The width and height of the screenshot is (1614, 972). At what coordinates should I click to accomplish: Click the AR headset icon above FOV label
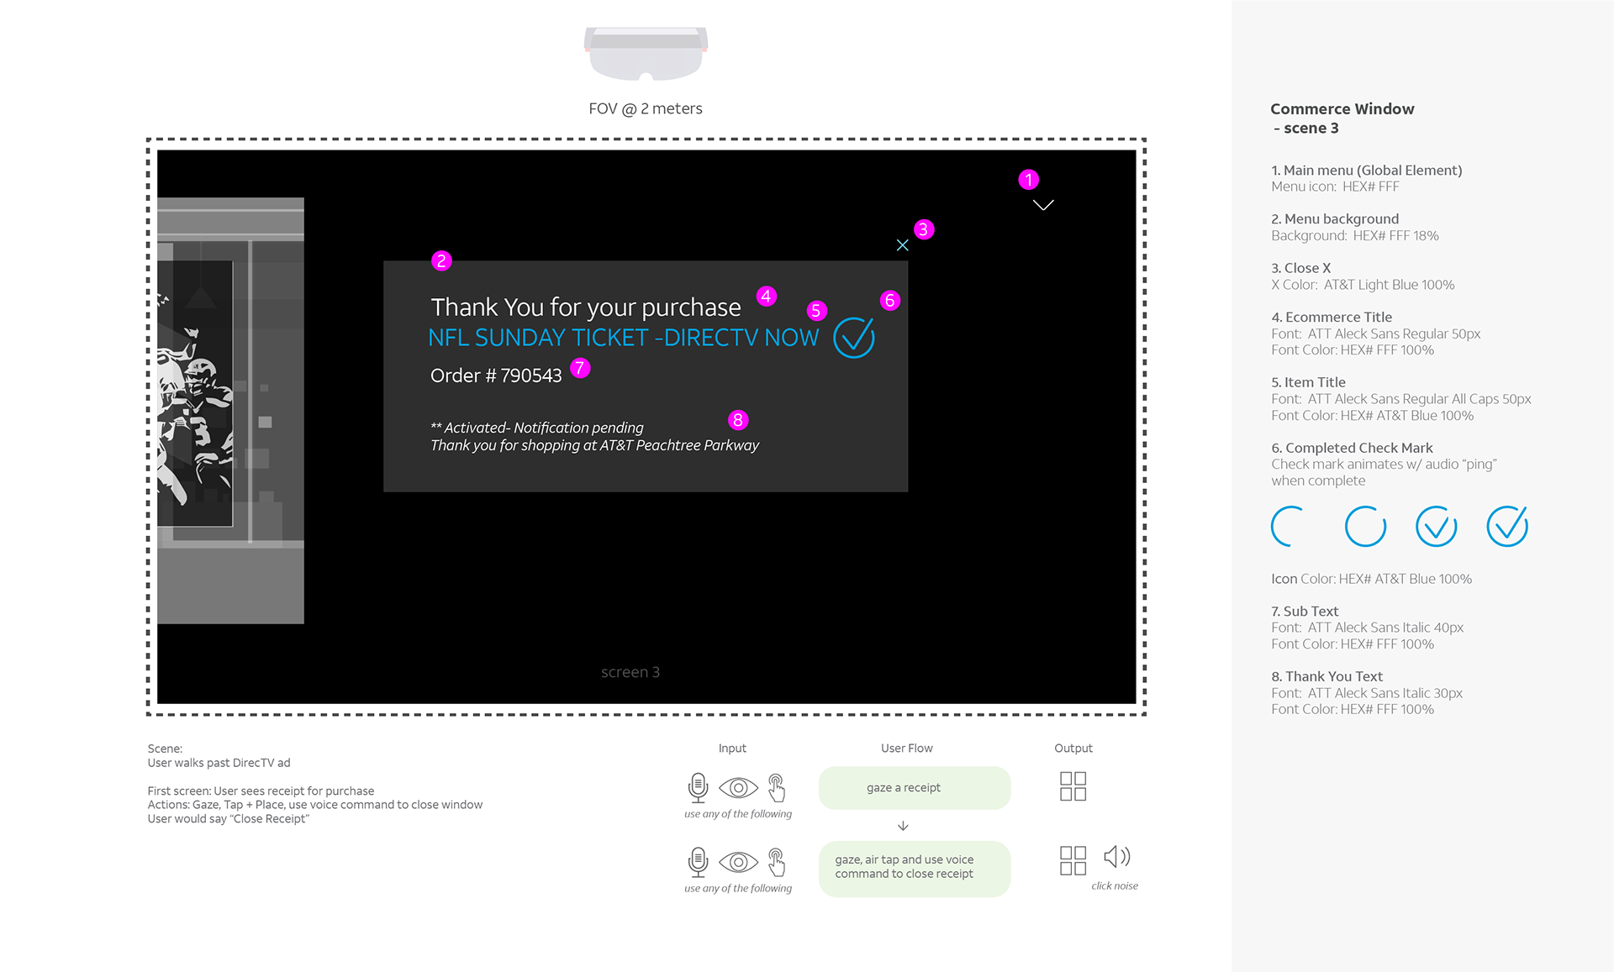tap(646, 54)
